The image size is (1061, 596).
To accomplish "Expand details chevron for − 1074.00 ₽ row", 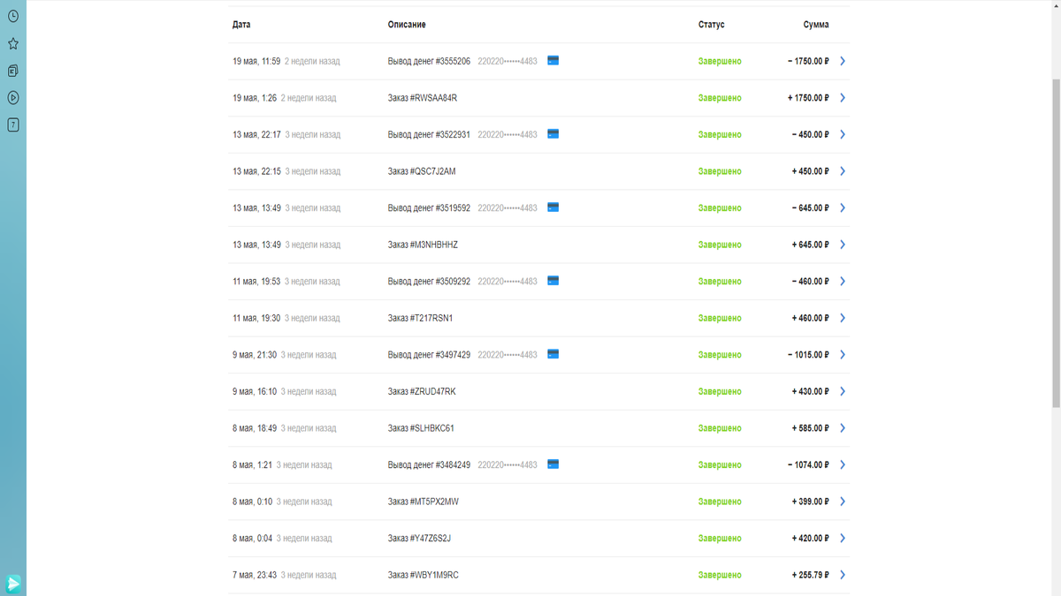I will pyautogui.click(x=843, y=464).
